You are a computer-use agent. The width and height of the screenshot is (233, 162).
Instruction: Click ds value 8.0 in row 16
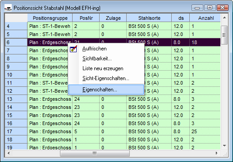click(181, 123)
